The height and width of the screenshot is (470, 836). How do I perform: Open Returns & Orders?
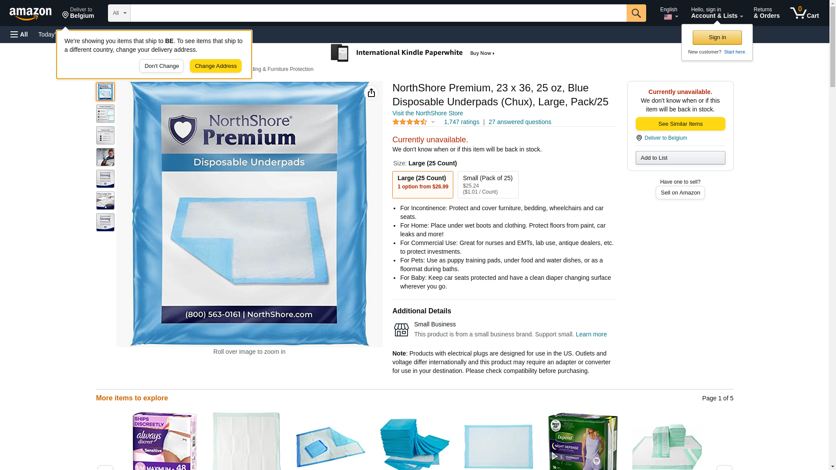pos(766,13)
